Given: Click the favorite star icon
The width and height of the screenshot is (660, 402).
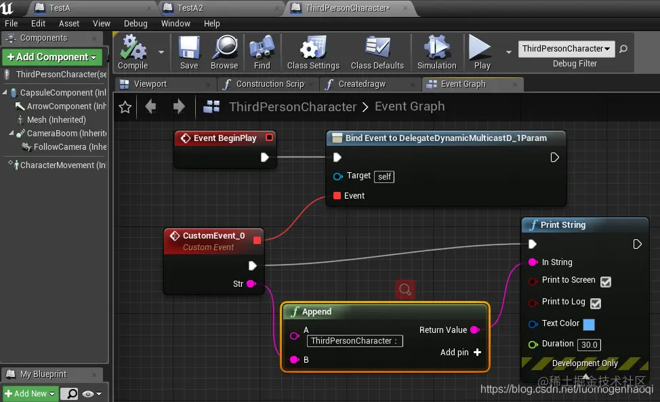Looking at the screenshot, I should (x=125, y=107).
